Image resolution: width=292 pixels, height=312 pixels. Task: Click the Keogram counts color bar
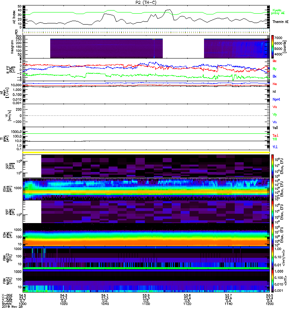click(x=273, y=46)
